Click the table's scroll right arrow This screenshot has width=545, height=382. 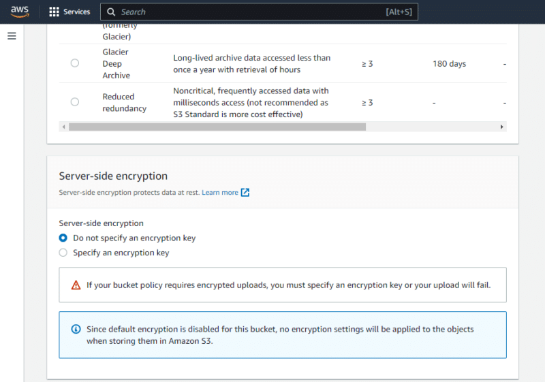tap(502, 127)
